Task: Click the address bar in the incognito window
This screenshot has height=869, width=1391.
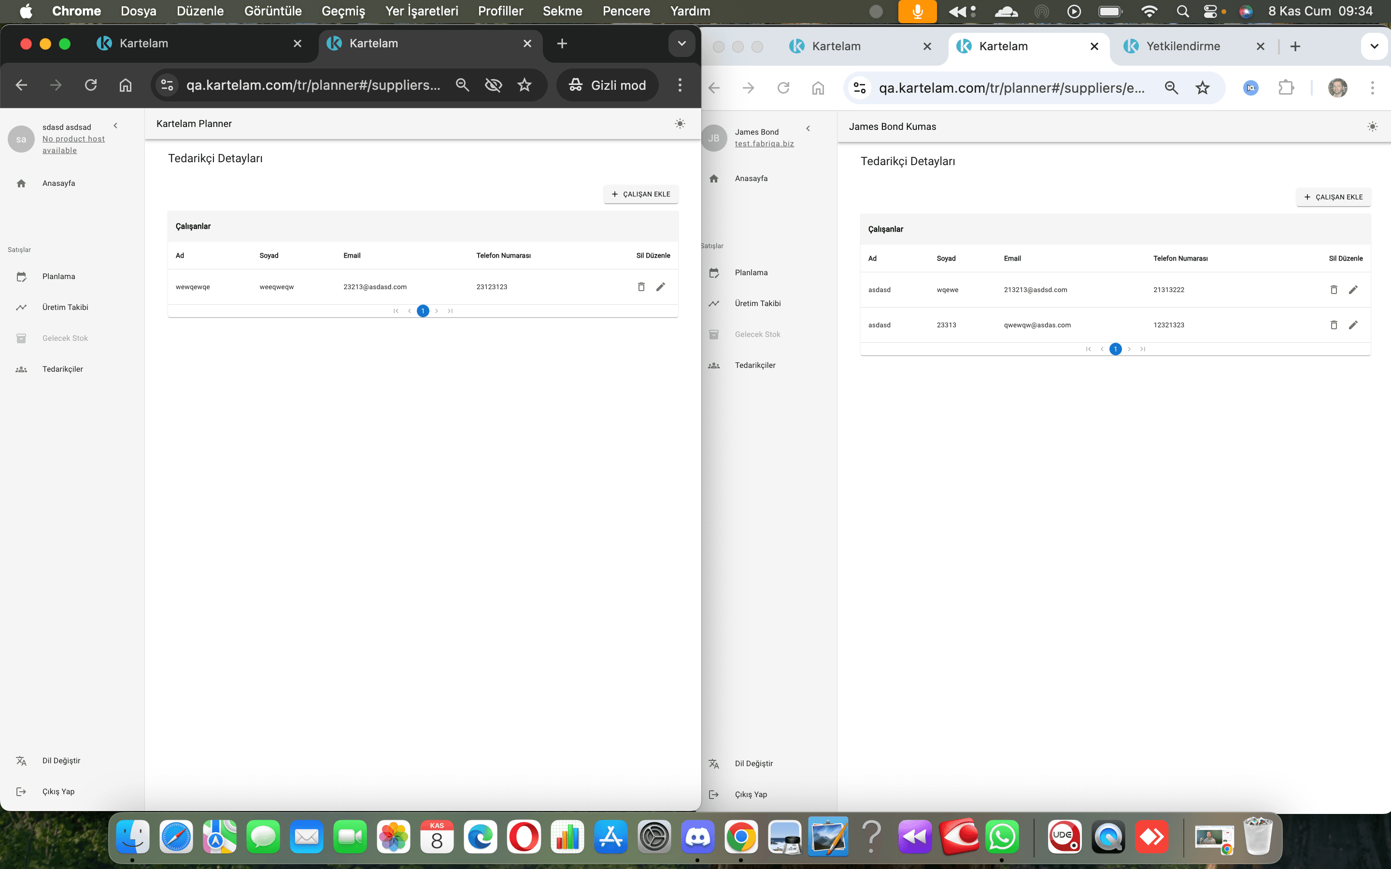Action: [x=313, y=85]
